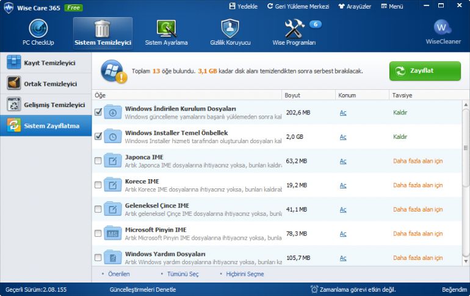
Task: Click the Geri Yükleme Merkezi restore icon
Action: pyautogui.click(x=270, y=6)
